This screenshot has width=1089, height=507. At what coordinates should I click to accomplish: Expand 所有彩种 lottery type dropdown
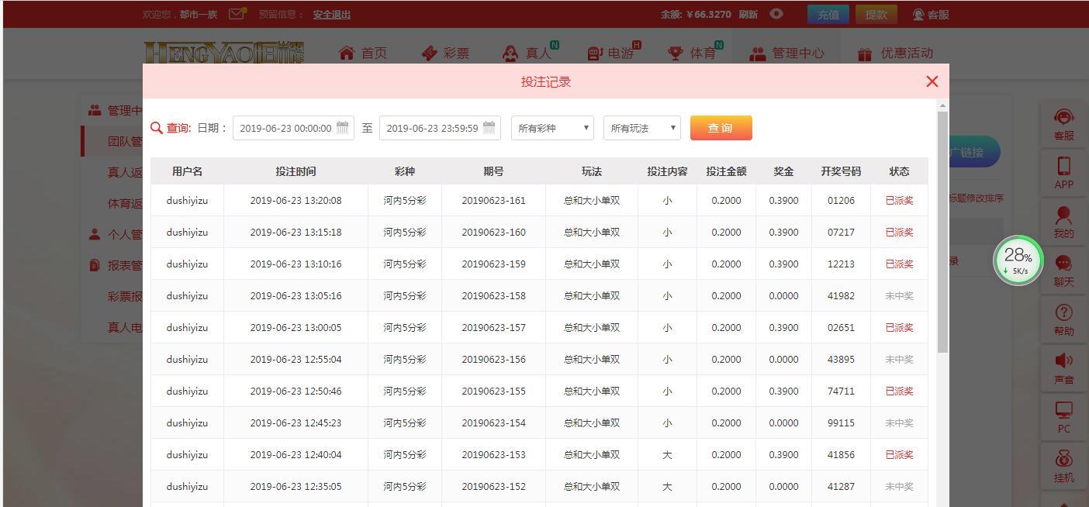coord(552,128)
